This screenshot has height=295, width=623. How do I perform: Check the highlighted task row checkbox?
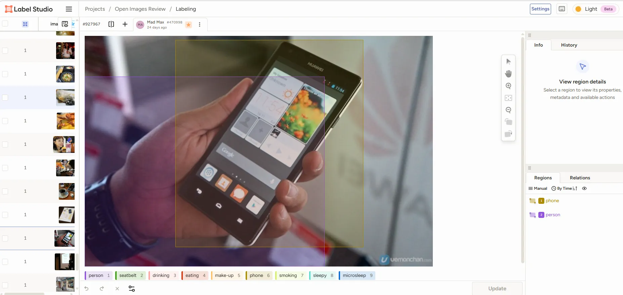coord(5,97)
